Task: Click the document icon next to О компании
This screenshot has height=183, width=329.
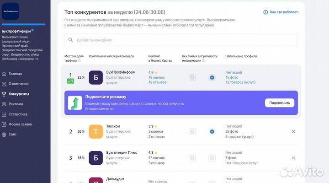Action: pyautogui.click(x=4, y=84)
